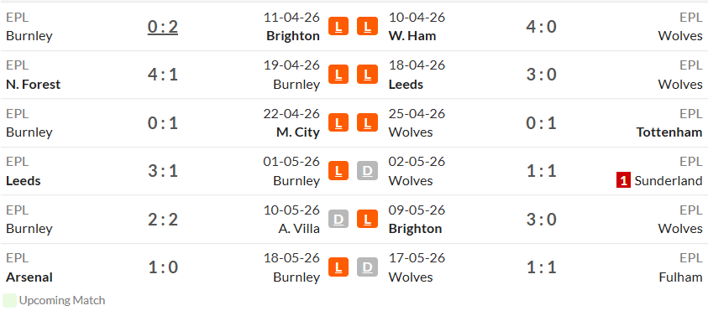The height and width of the screenshot is (316, 708).
Task: Open the underlined 0:2 Burnley Brighton score
Action: coord(163,27)
